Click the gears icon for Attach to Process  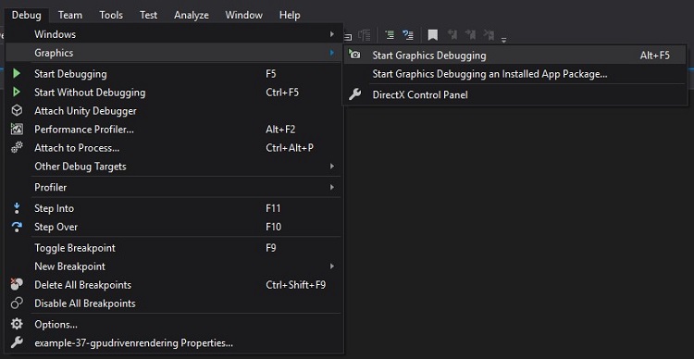(17, 148)
